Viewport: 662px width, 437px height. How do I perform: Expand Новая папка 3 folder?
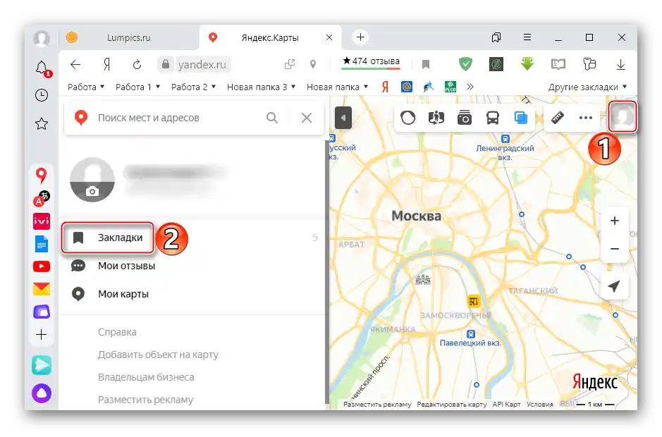click(x=261, y=87)
